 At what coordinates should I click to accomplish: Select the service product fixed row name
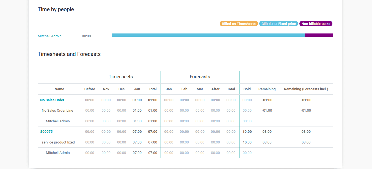58,142
